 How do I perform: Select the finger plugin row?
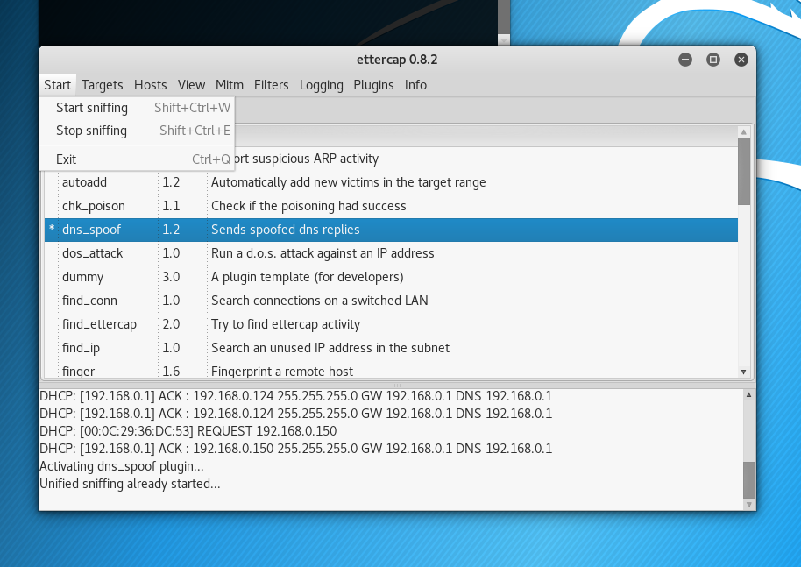[392, 370]
